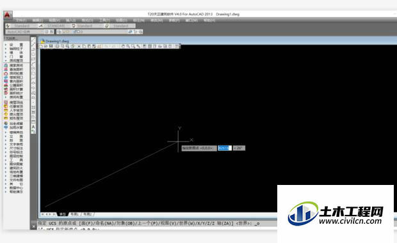Open the dimension style STANDARD dropdown
The image size is (397, 243).
tap(57, 26)
